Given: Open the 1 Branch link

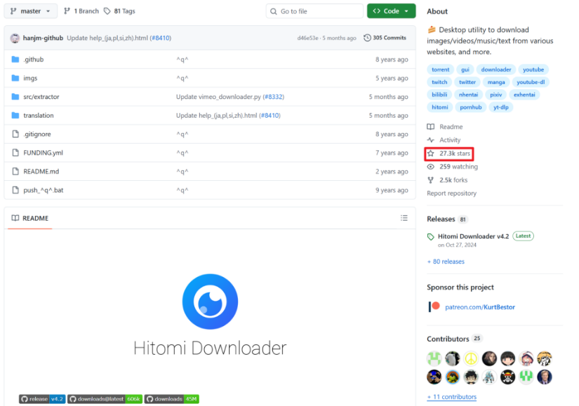Looking at the screenshot, I should tap(81, 11).
